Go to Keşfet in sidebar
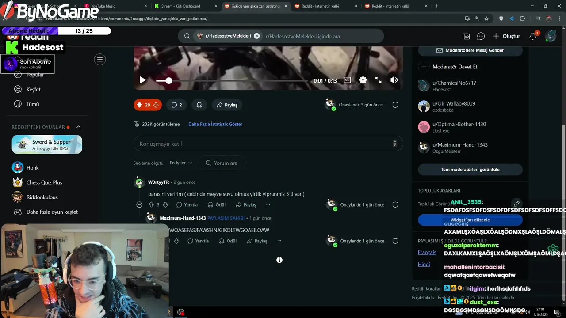This screenshot has height=318, width=566. click(33, 90)
